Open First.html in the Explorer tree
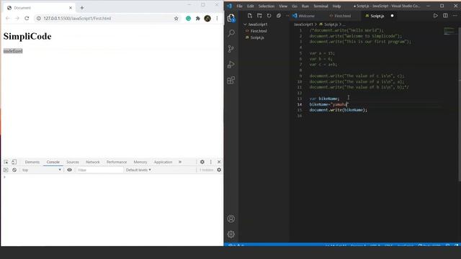 (x=259, y=31)
